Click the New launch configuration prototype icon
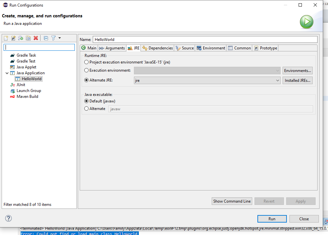 13,38
